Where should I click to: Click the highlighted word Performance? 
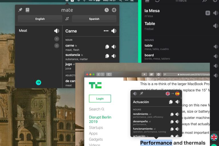point(156,143)
